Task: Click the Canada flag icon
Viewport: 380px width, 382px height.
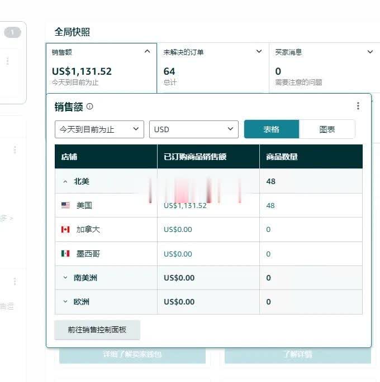Action: [65, 230]
